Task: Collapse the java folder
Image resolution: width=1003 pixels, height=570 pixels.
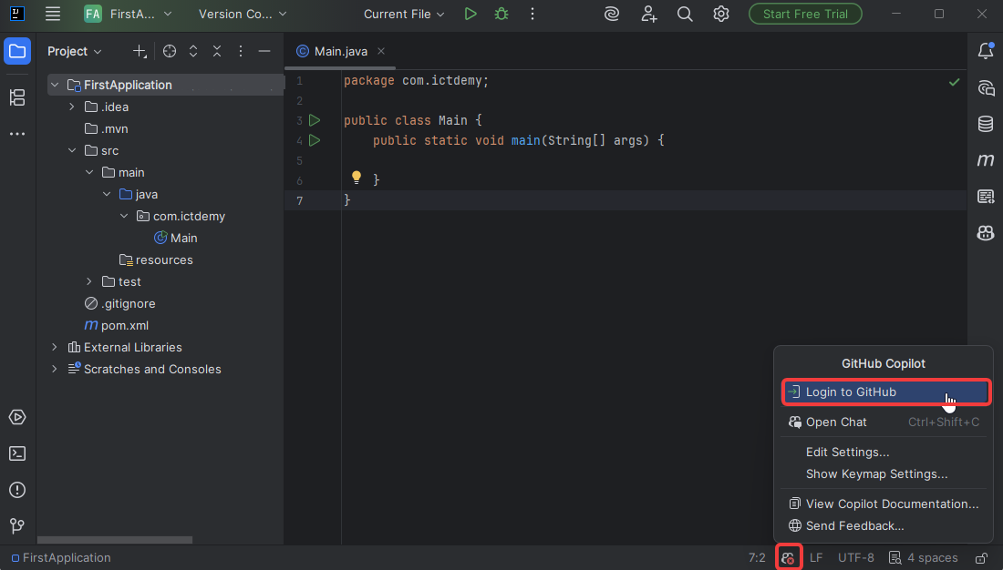Action: [107, 194]
